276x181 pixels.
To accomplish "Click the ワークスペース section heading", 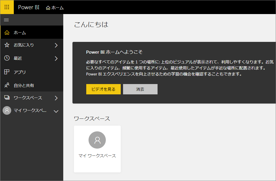I will [92, 119].
